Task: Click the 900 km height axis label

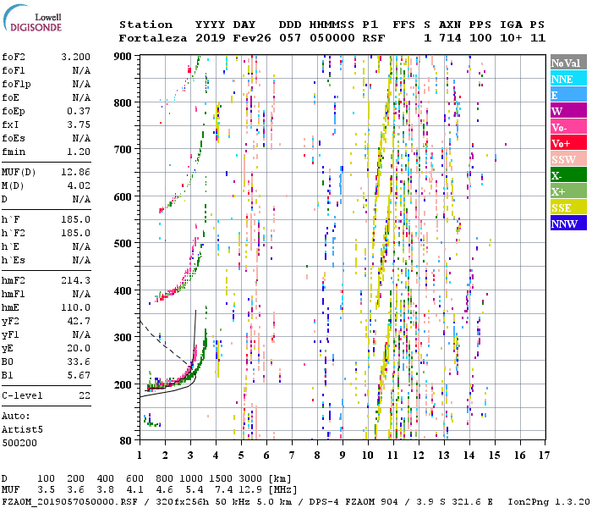Action: (123, 57)
